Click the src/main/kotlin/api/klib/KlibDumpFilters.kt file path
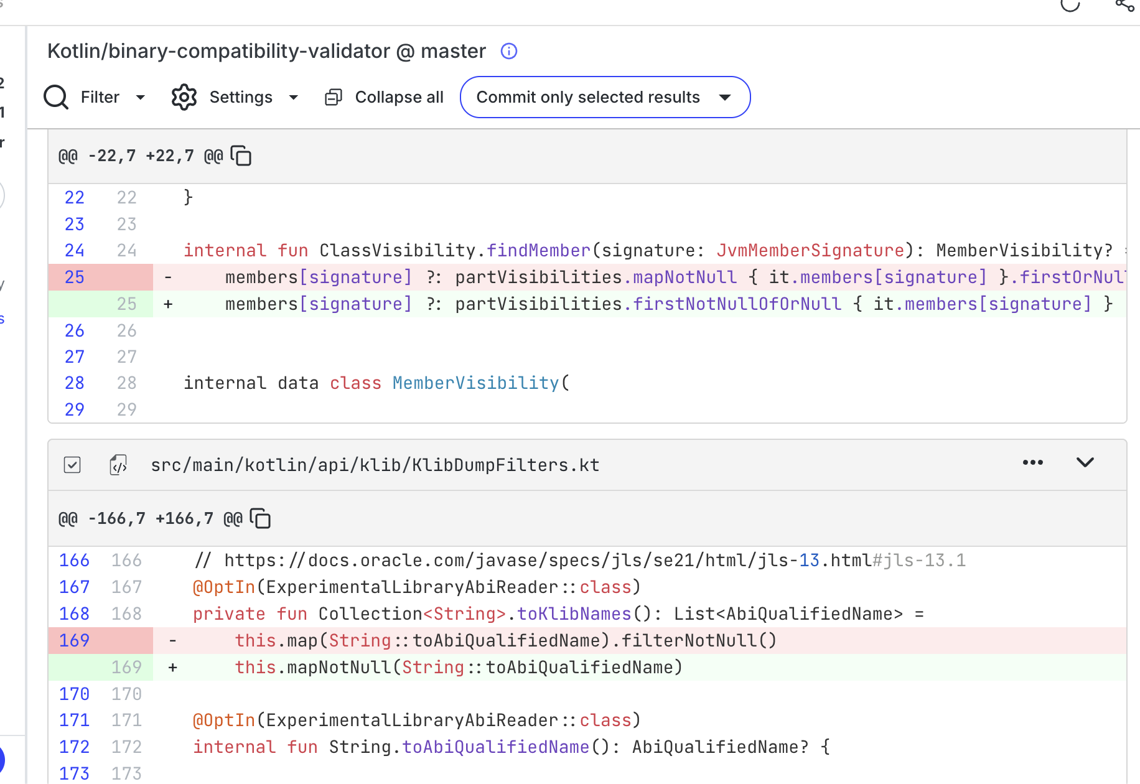The height and width of the screenshot is (784, 1140). (375, 465)
